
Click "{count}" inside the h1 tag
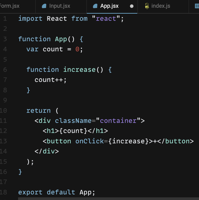coord(73,131)
